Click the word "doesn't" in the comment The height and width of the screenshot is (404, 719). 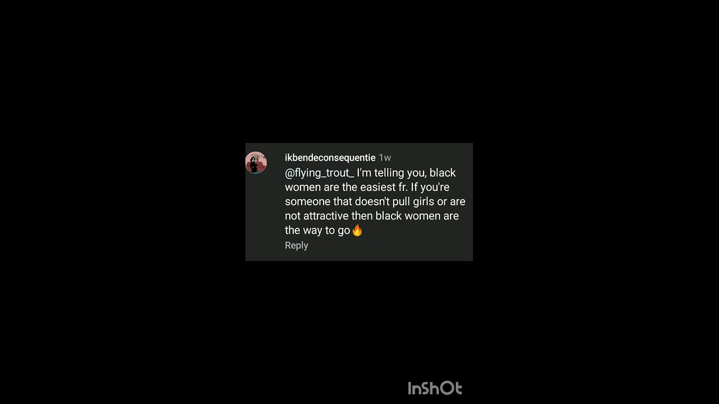tap(372, 201)
